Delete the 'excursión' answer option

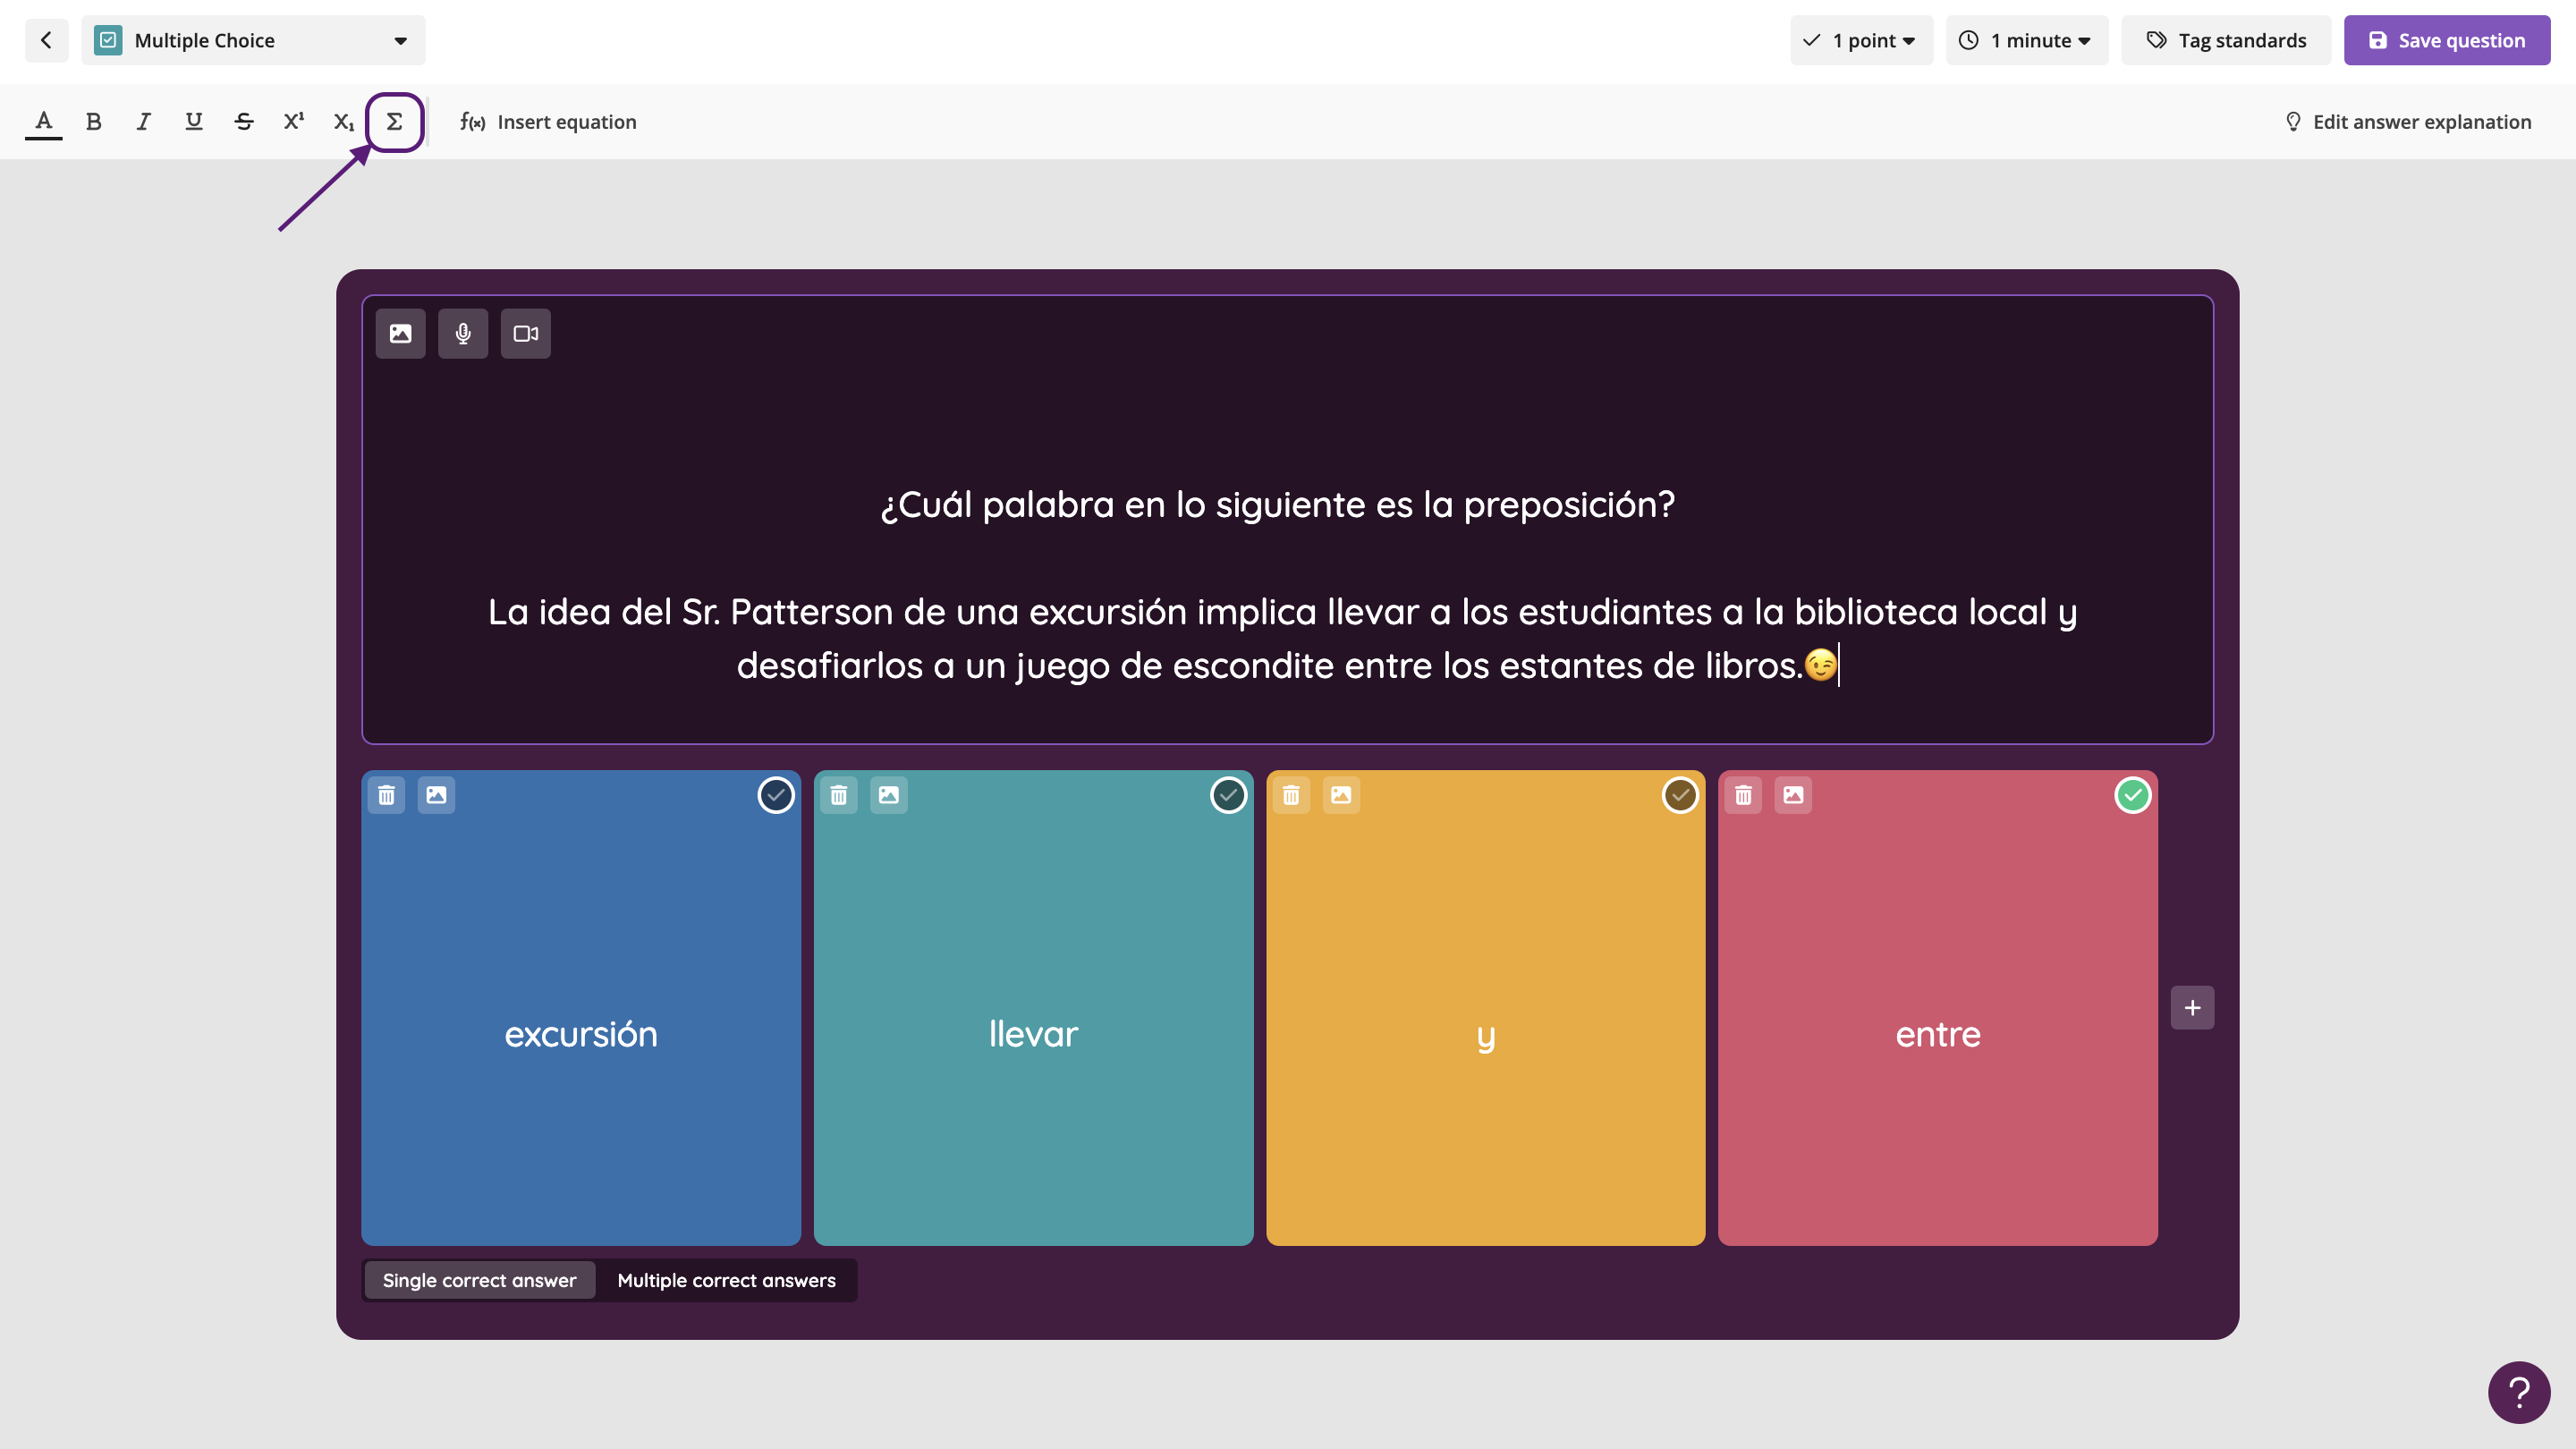tap(386, 795)
